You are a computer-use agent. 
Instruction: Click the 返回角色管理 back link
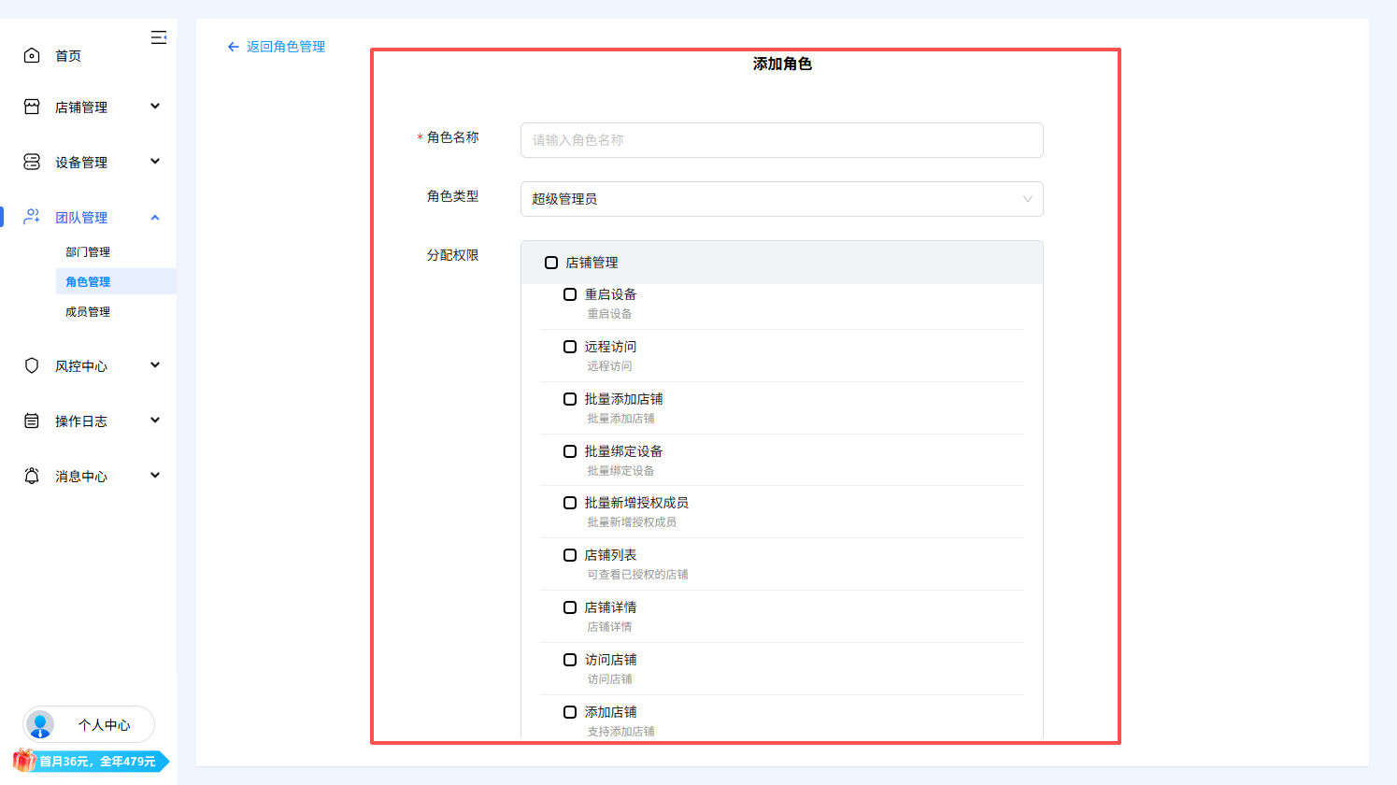[x=275, y=46]
